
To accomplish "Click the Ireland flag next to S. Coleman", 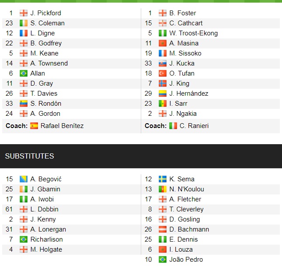I will [x=24, y=23].
